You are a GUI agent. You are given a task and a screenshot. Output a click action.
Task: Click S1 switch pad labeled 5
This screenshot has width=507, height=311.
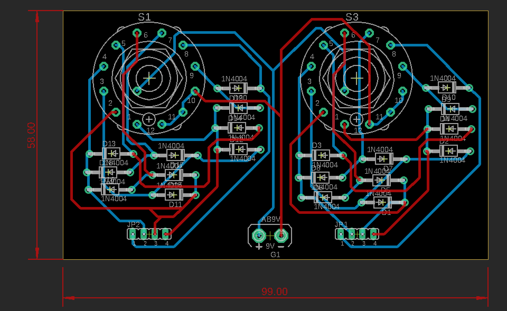[116, 45]
